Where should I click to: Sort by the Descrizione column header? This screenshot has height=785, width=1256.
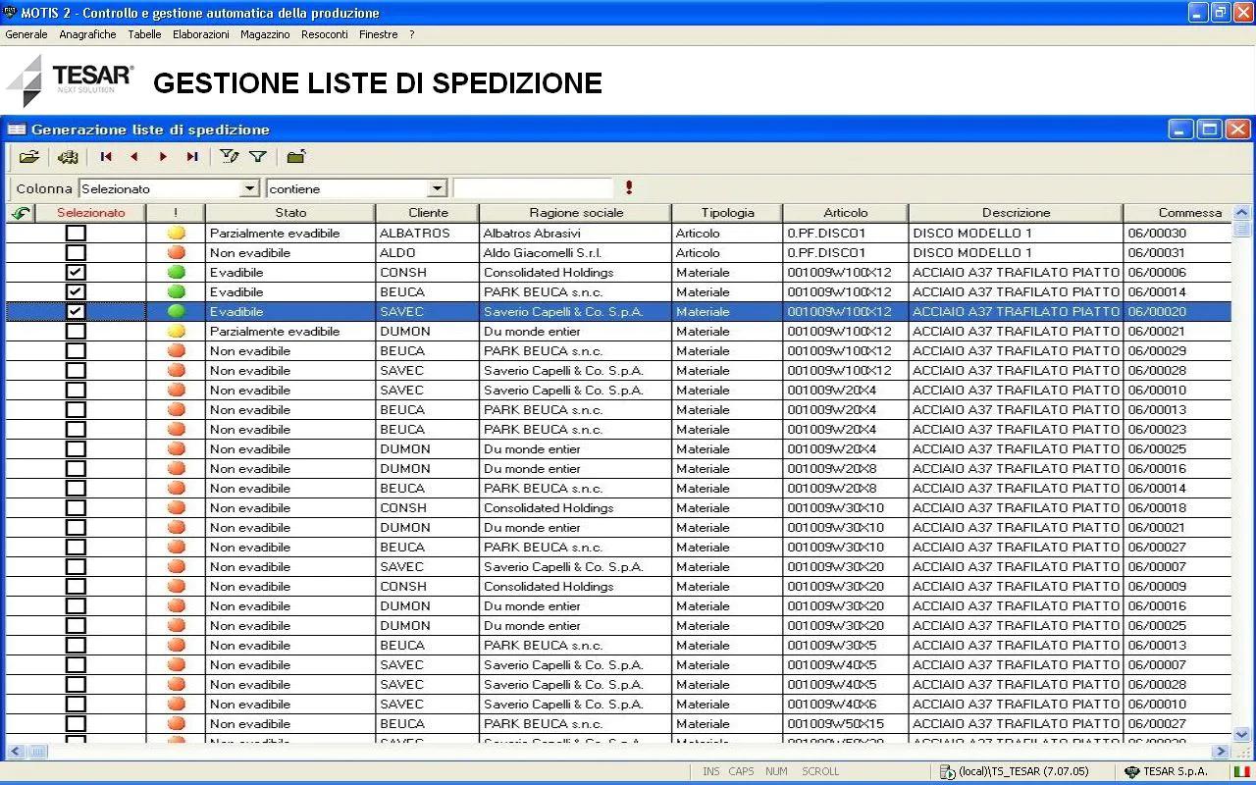(x=1016, y=213)
